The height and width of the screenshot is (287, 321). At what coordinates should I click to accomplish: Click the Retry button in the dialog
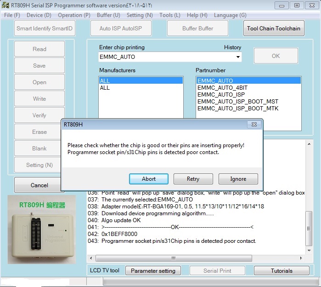pos(193,179)
